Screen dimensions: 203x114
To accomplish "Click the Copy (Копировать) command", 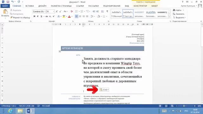I will coord(16,14).
